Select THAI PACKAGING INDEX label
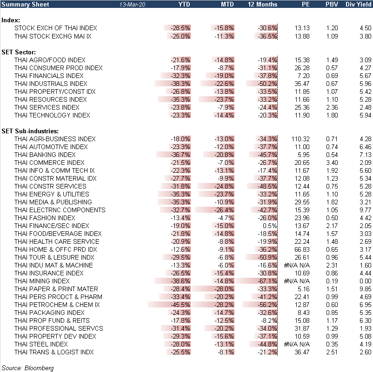 click(x=49, y=313)
